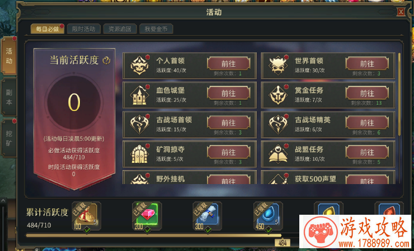Go to 个人首领 with 前往 button
Screen dimensions: 414x251
pyautogui.click(x=229, y=64)
